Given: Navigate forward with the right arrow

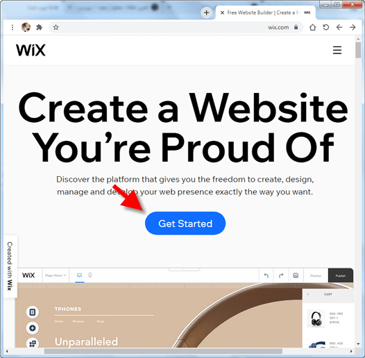Looking at the screenshot, I should [x=353, y=27].
